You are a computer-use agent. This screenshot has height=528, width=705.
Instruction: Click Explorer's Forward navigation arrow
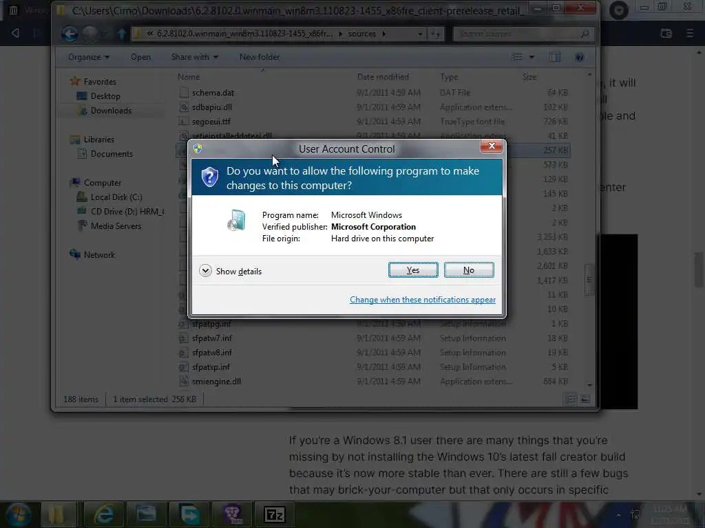[90, 34]
